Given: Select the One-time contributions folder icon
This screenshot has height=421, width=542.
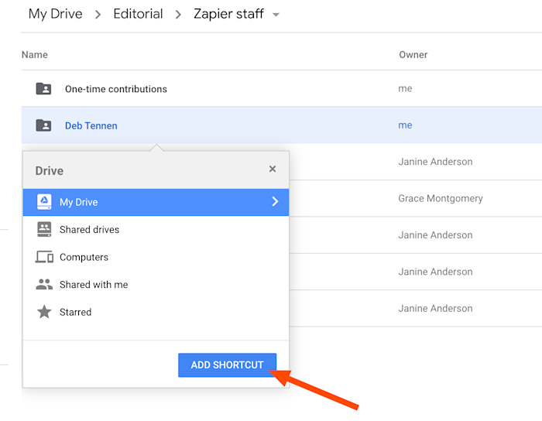Looking at the screenshot, I should [x=43, y=88].
